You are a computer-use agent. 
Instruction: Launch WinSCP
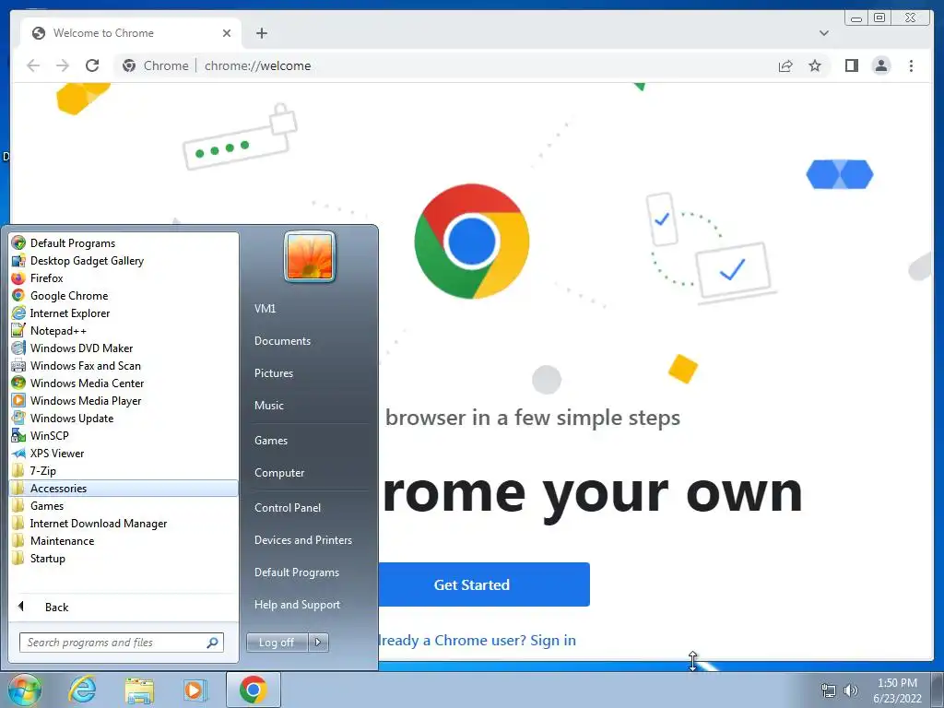124,435
